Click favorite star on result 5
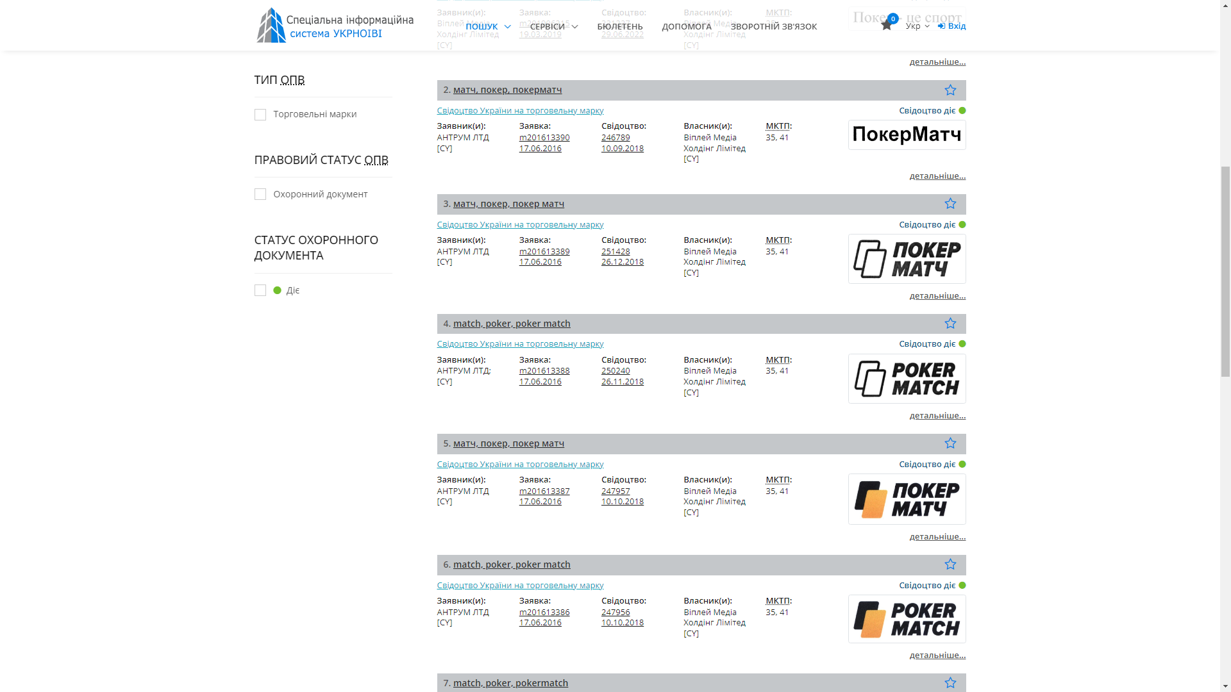The width and height of the screenshot is (1231, 692). [x=950, y=443]
